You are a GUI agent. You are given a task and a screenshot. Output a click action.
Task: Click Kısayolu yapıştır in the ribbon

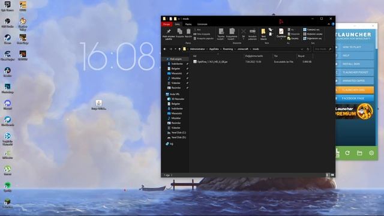coord(204,38)
